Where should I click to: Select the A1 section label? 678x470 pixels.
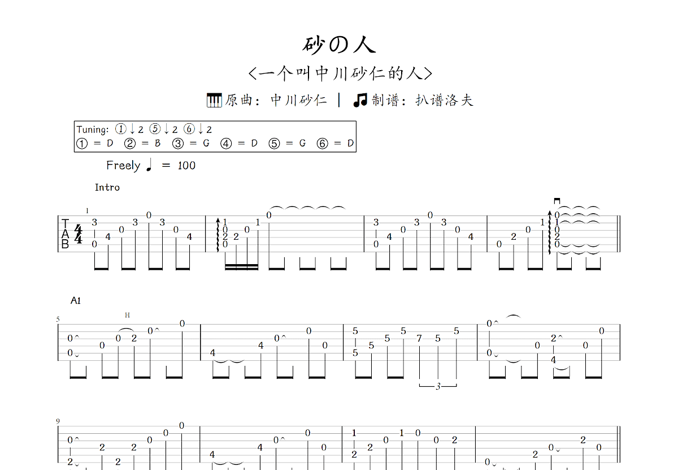pos(75,300)
